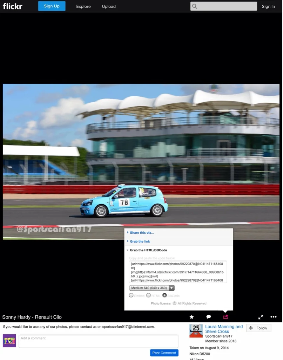Open the Upload menu item
This screenshot has width=283, height=360.
coord(109,6)
